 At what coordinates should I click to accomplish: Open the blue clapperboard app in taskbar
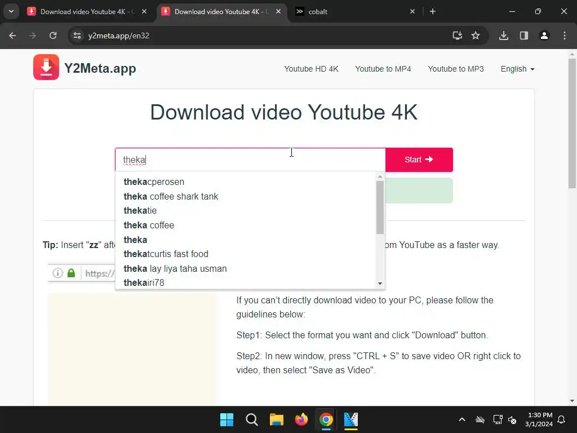coord(351,419)
